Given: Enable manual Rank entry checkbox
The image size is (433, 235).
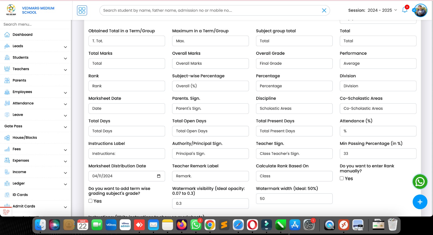Looking at the screenshot, I should pyautogui.click(x=342, y=178).
